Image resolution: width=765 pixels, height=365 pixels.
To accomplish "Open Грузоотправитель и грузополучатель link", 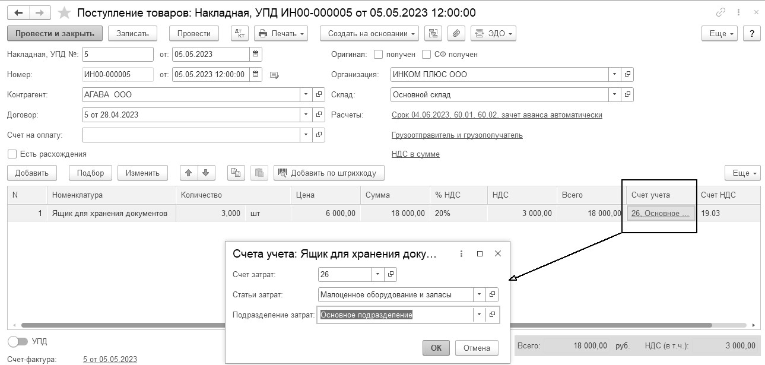I will 457,135.
